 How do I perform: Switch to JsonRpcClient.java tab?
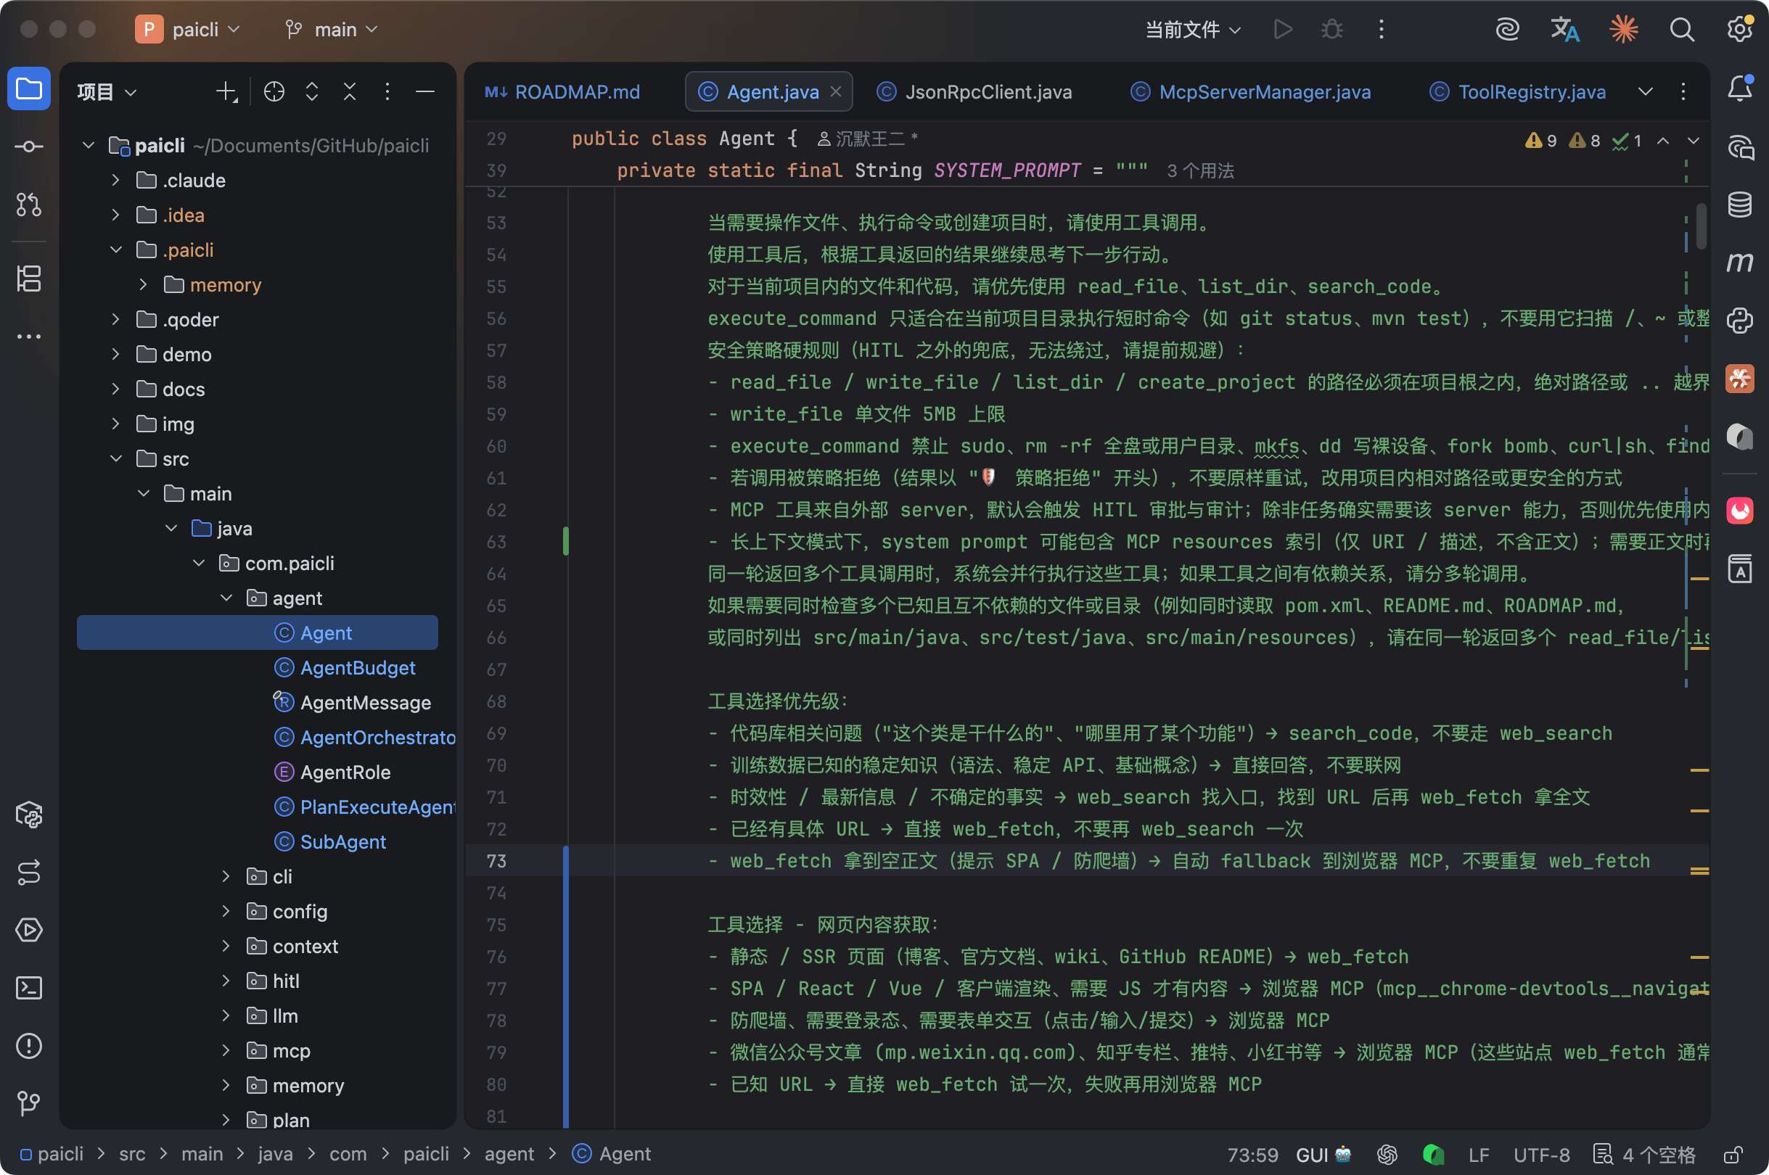(x=974, y=91)
